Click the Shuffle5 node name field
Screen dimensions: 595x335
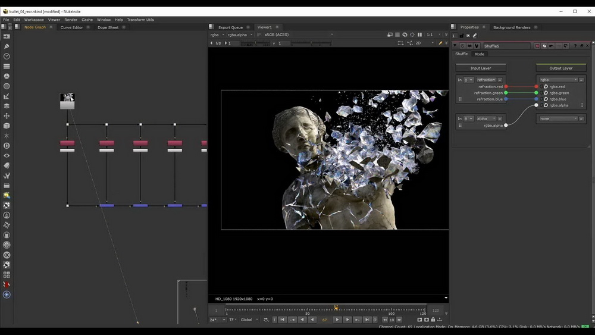[x=506, y=46]
